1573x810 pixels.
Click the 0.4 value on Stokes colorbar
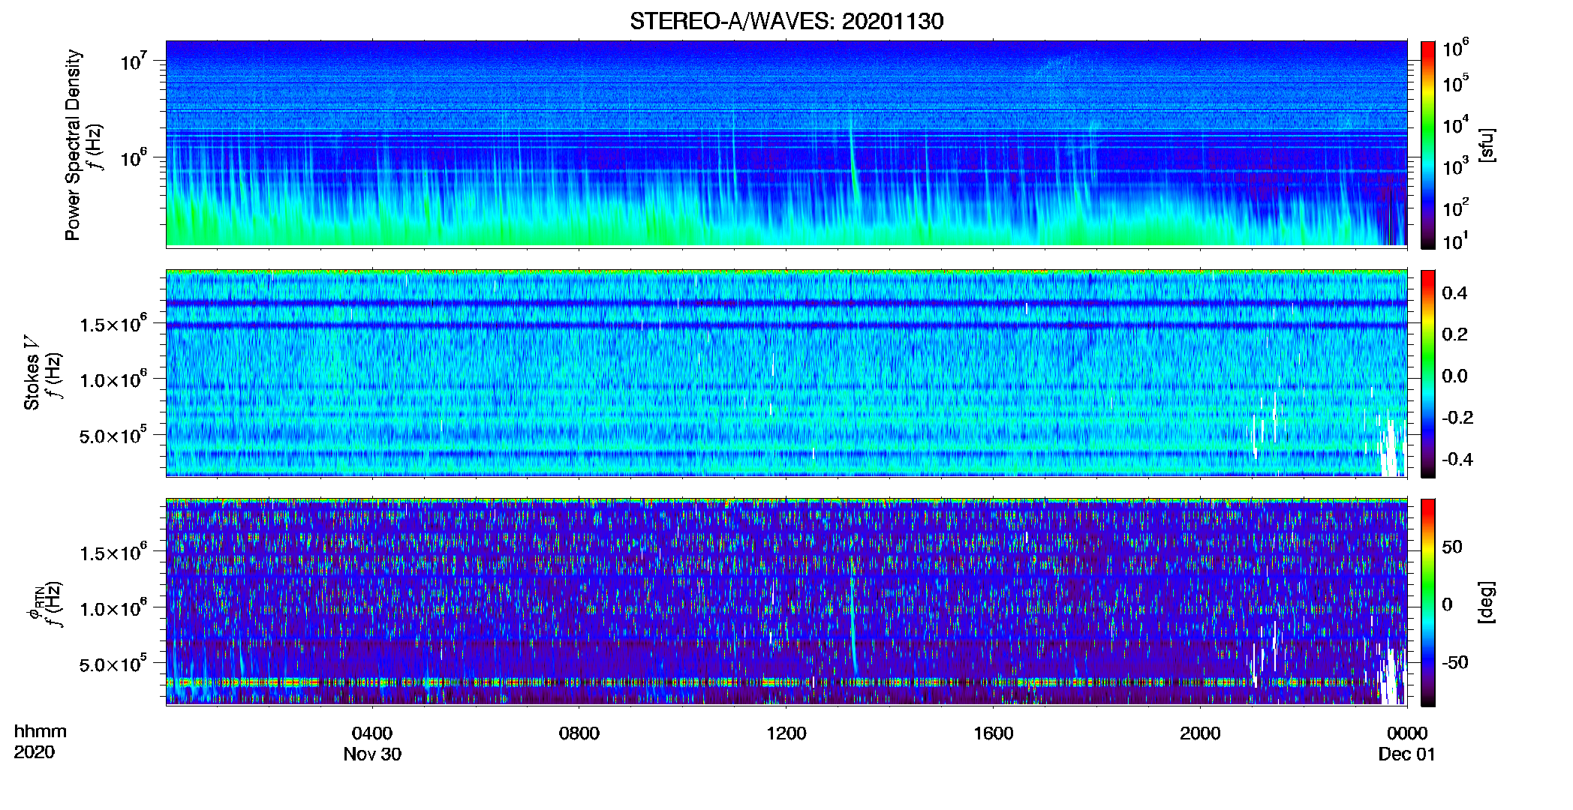[1454, 293]
